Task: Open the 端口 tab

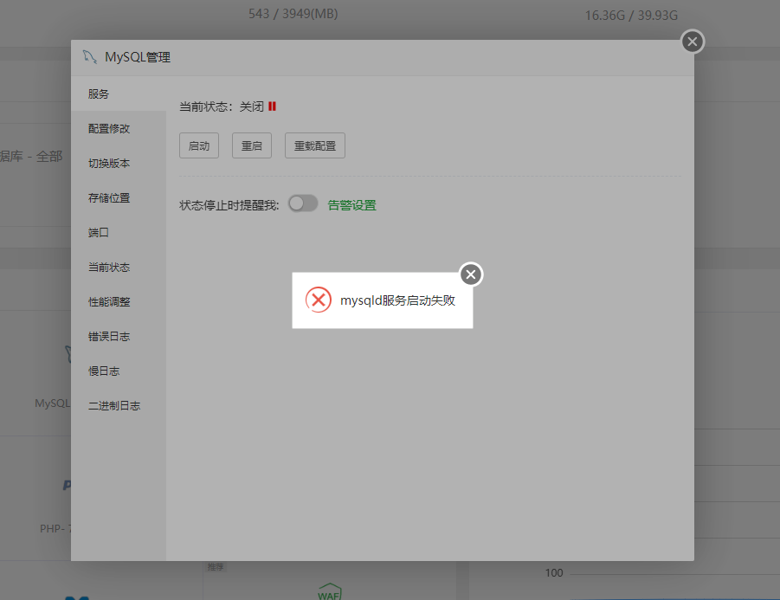Action: (119, 232)
